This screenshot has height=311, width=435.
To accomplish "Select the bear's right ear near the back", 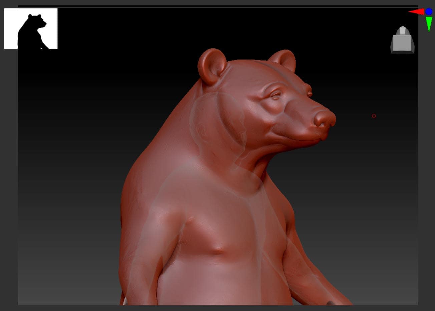I will pos(283,60).
